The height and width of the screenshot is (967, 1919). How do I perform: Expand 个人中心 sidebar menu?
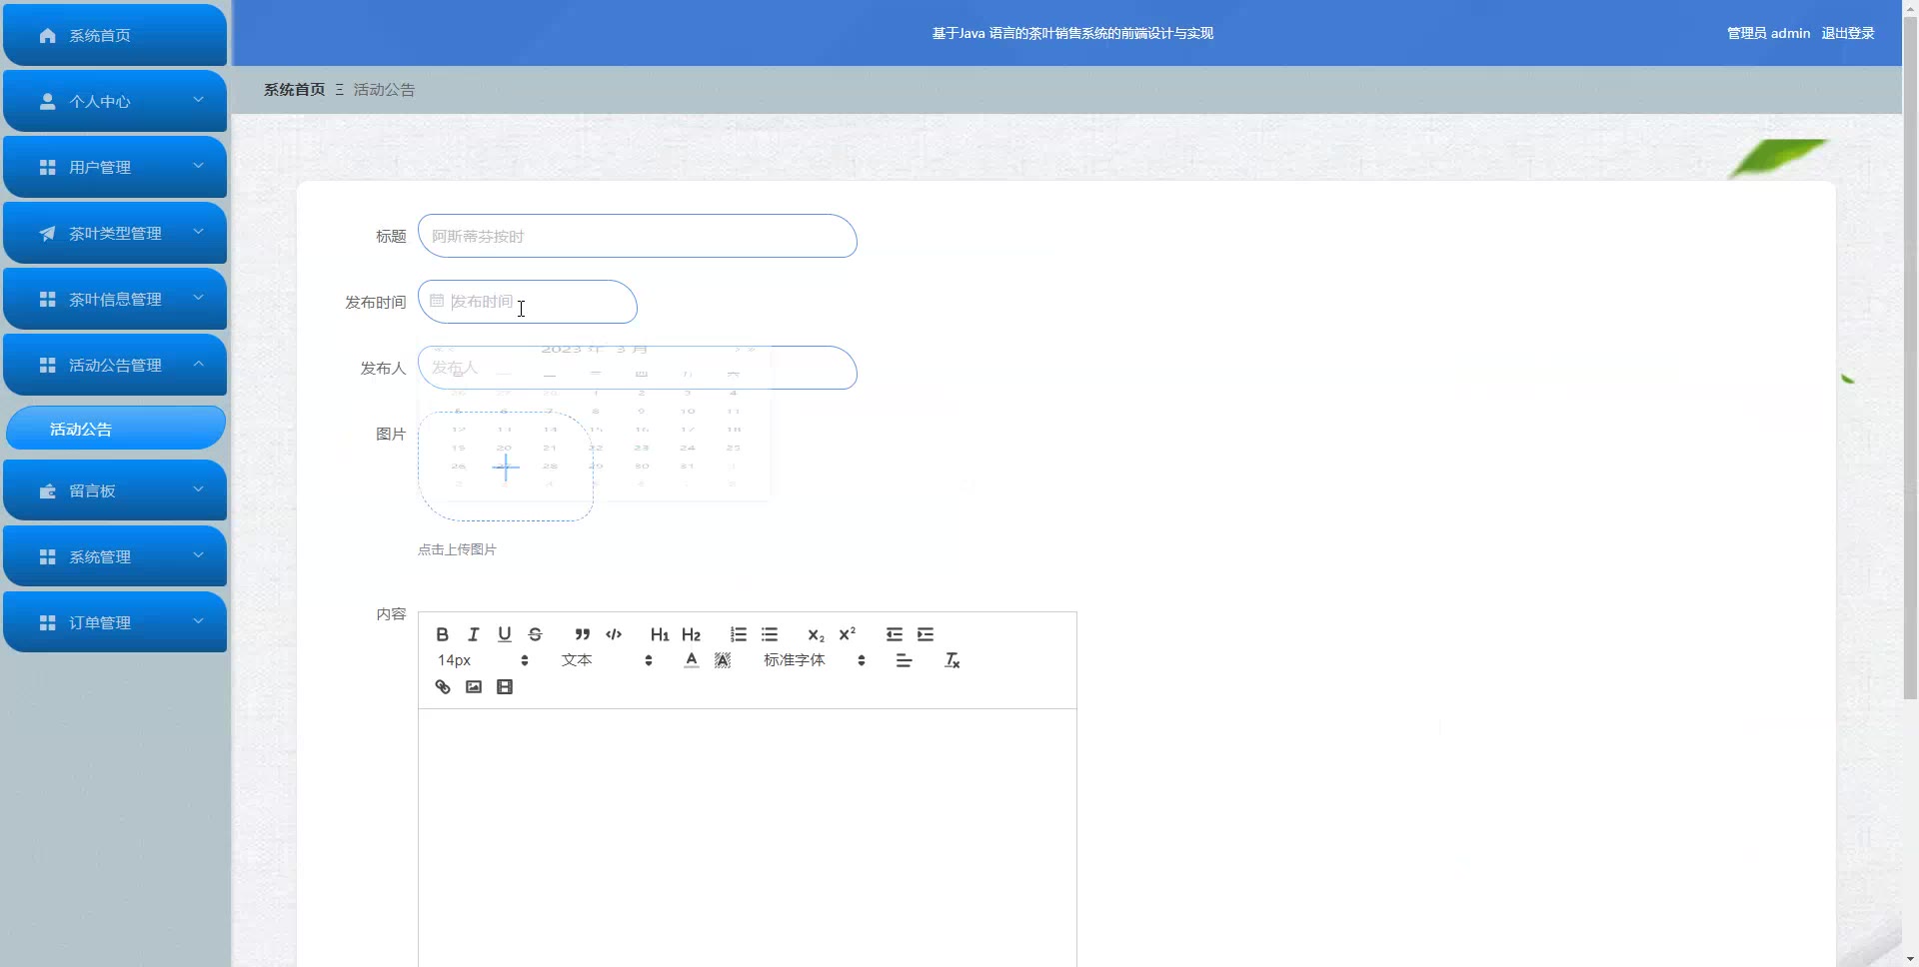[115, 101]
